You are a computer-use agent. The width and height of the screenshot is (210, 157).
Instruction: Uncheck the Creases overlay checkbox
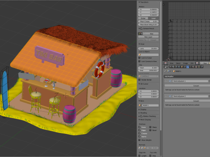pyautogui.click(x=140, y=133)
